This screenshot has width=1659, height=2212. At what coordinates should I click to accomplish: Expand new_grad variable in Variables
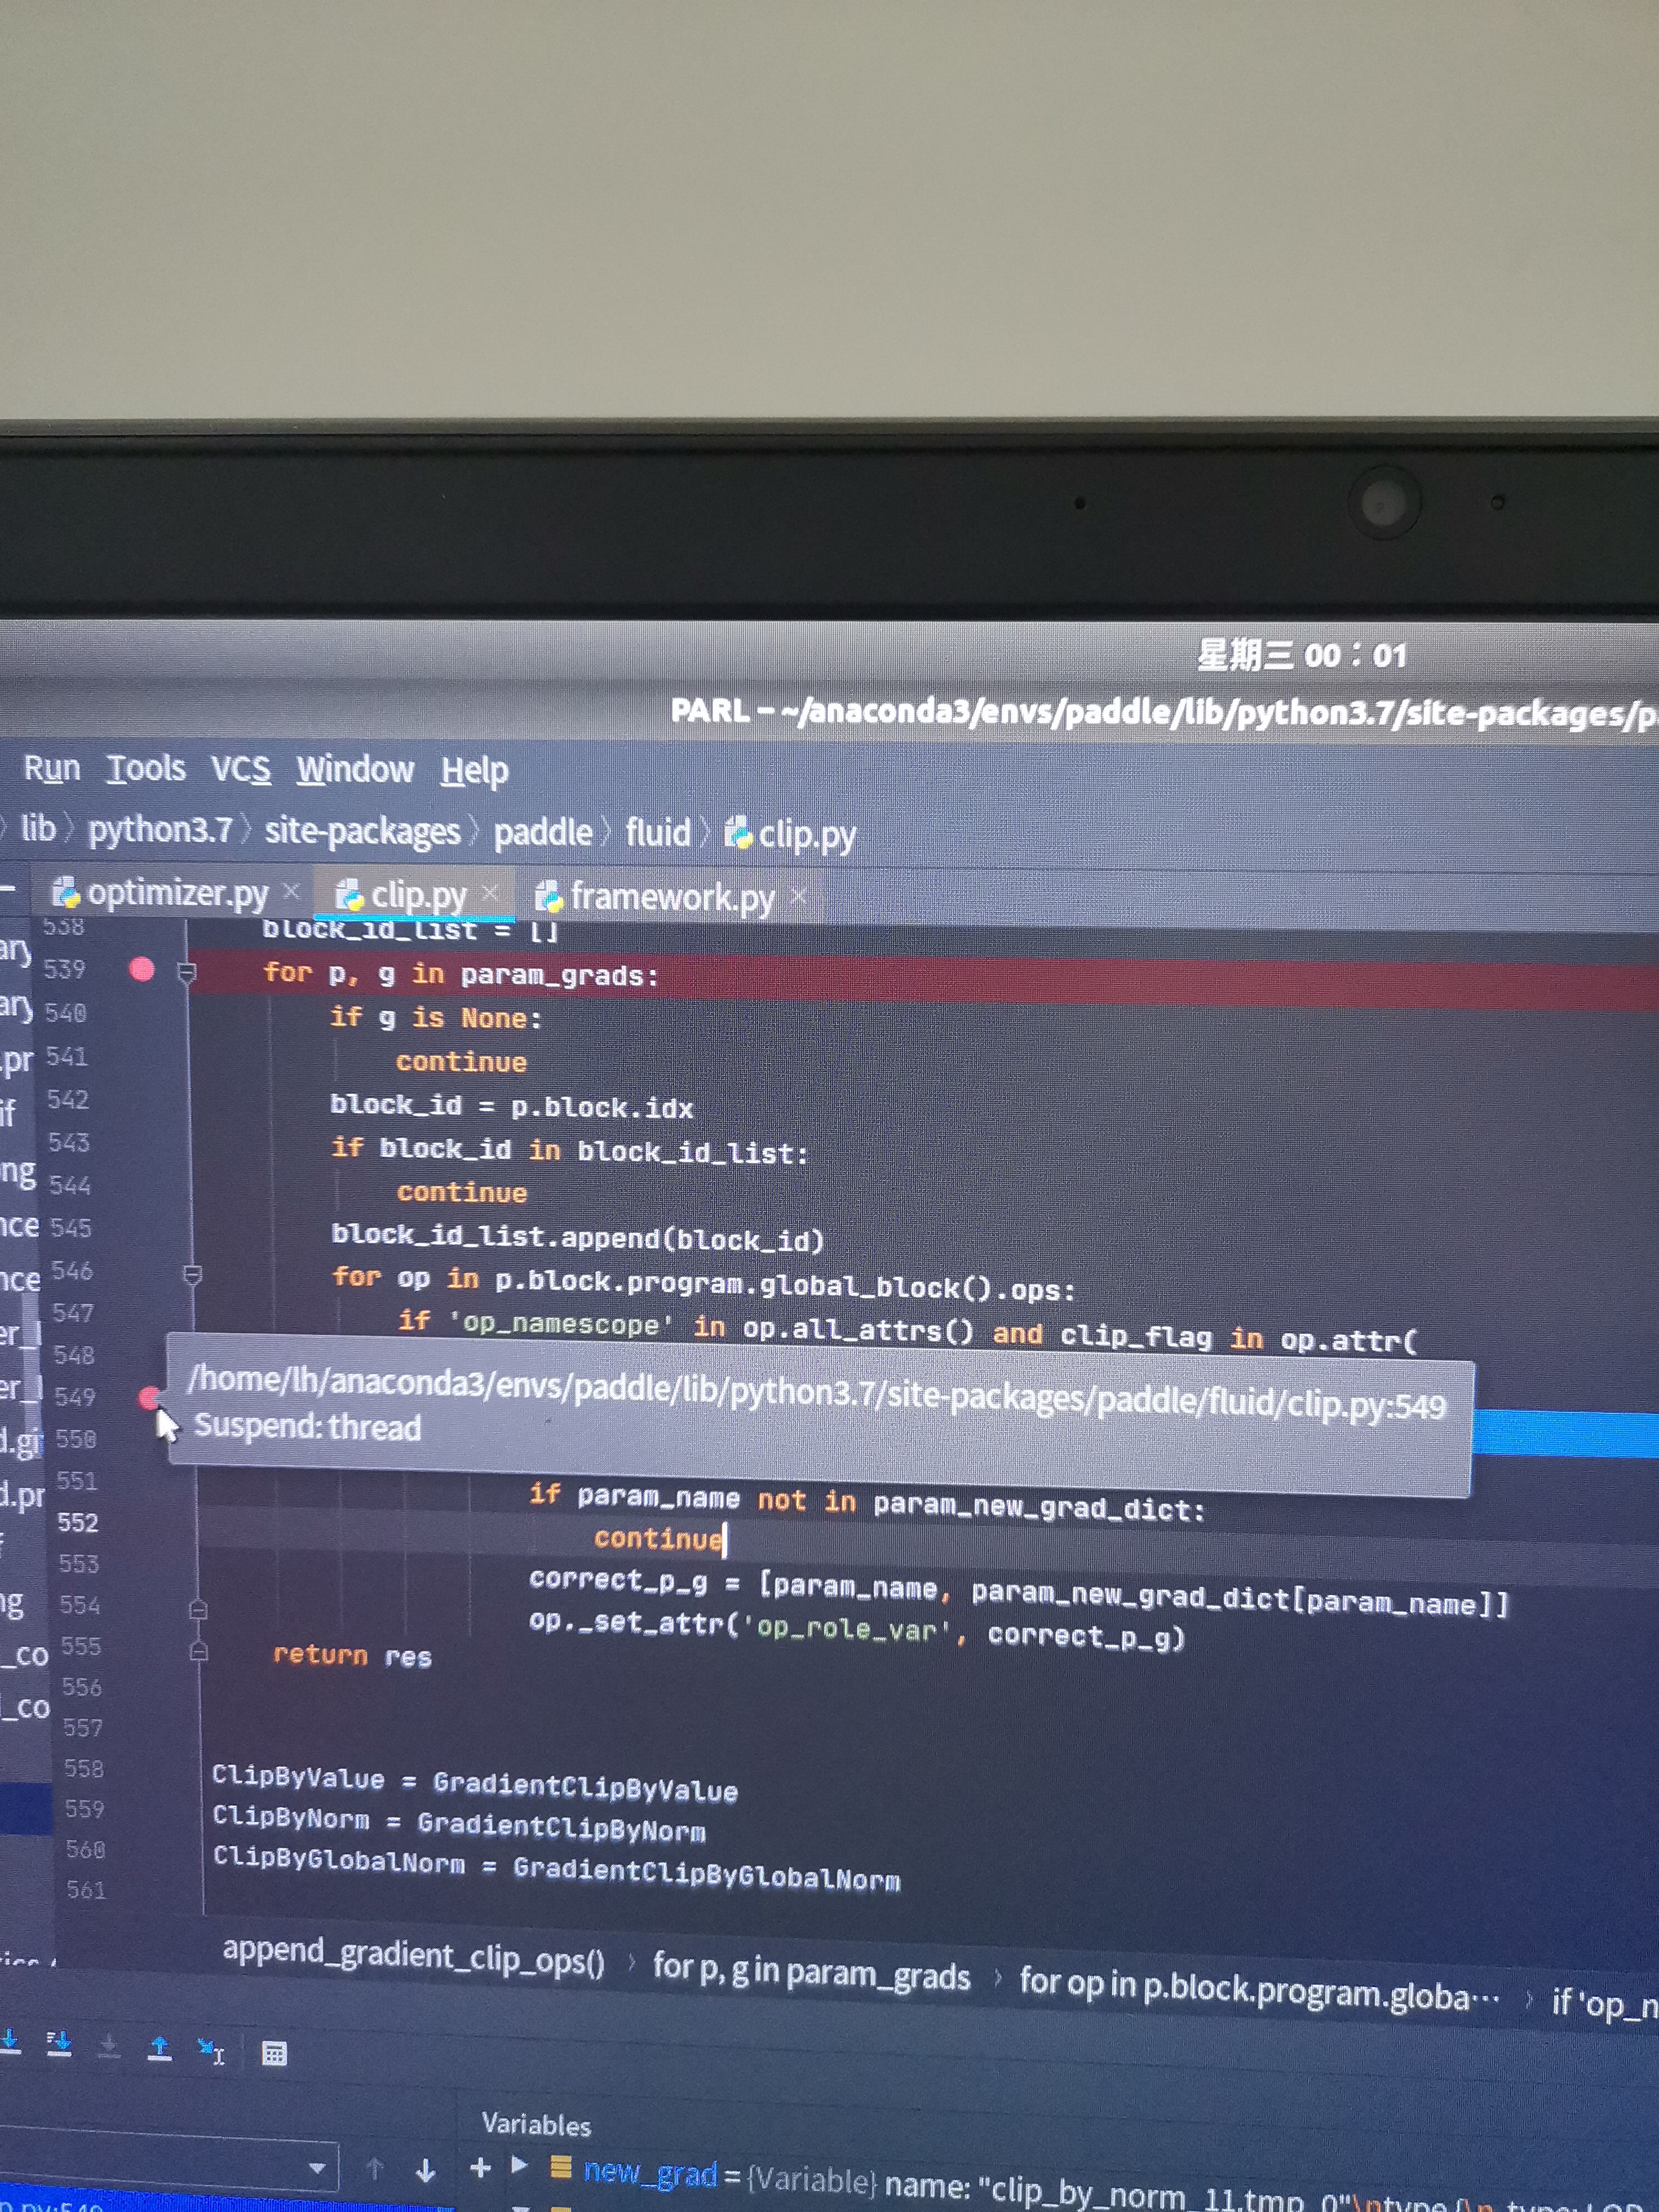pos(519,2165)
